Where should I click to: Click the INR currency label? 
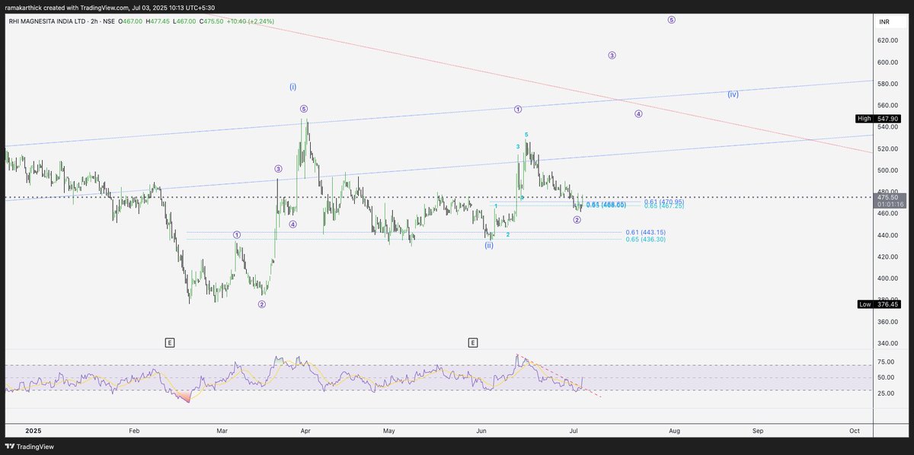coord(884,21)
